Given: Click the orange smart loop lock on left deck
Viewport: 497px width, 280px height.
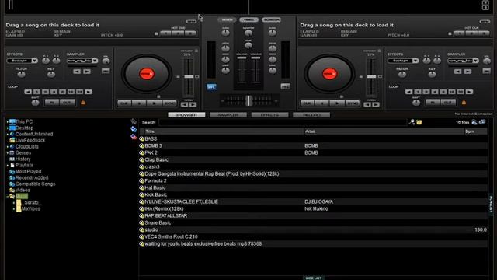Looking at the screenshot, I should pyautogui.click(x=83, y=103).
